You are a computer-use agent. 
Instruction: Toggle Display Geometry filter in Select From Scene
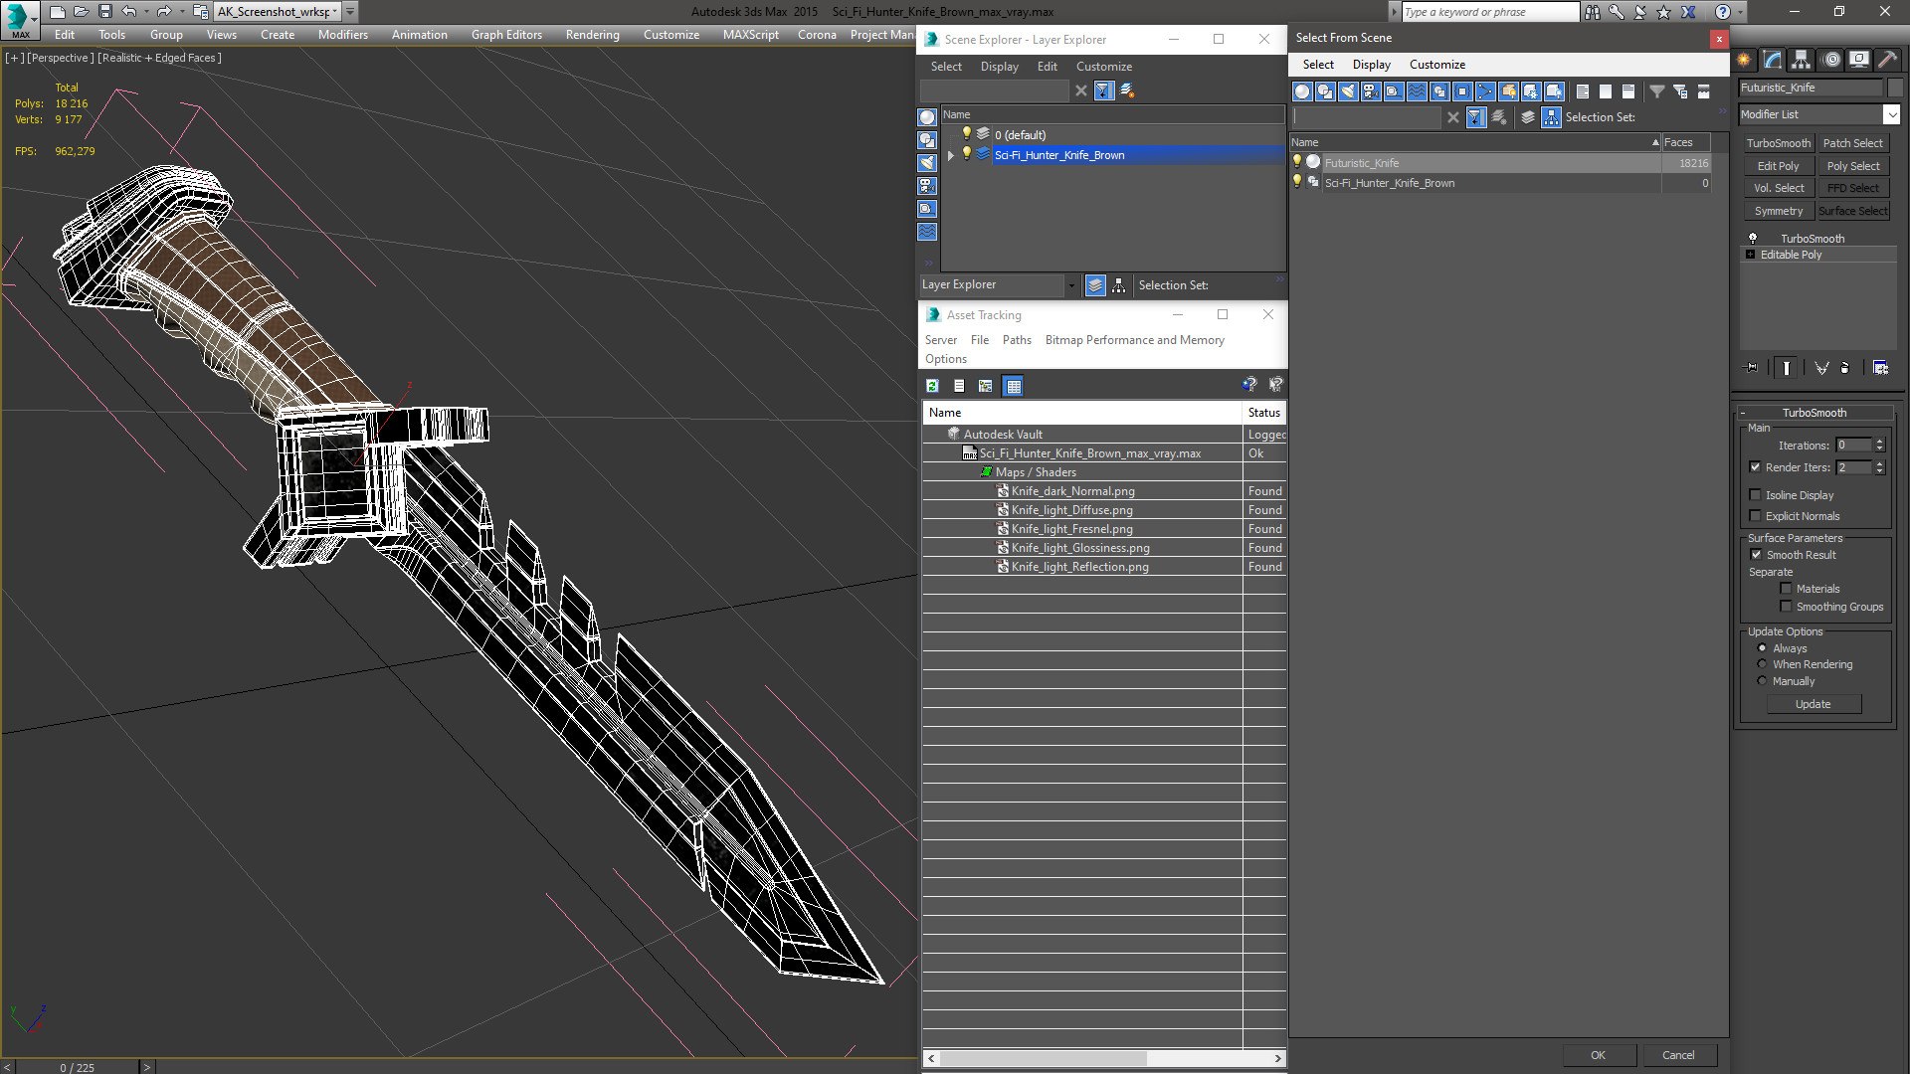tap(1302, 91)
